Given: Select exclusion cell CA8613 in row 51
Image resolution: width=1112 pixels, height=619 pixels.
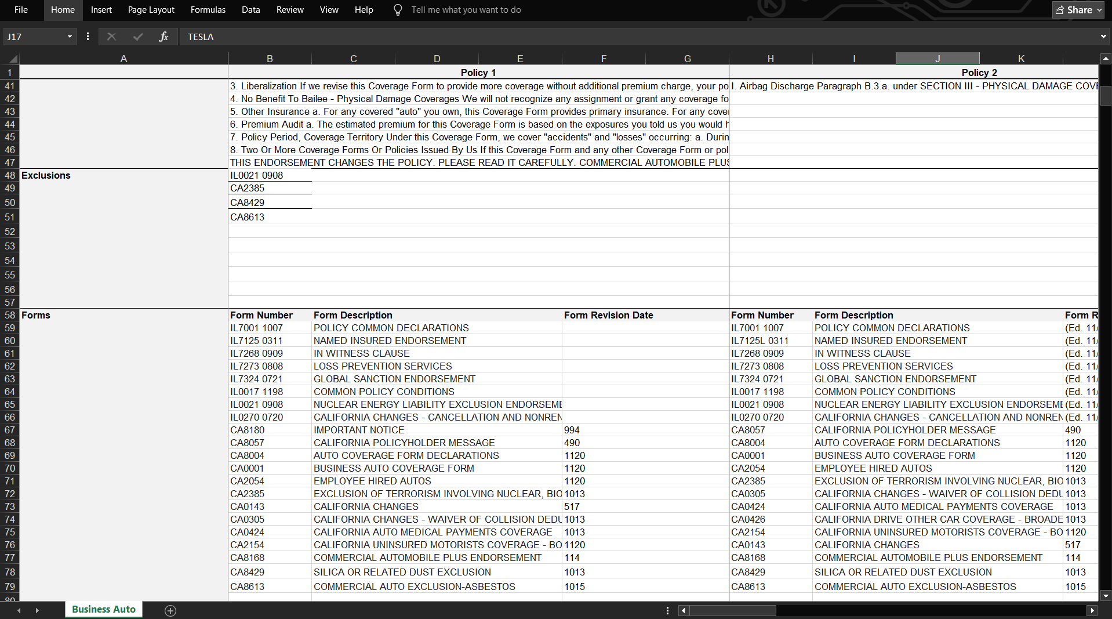Looking at the screenshot, I should (x=270, y=217).
